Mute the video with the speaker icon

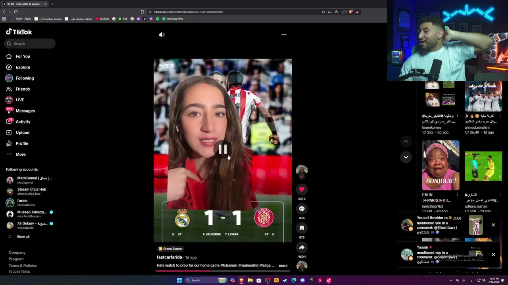162,35
